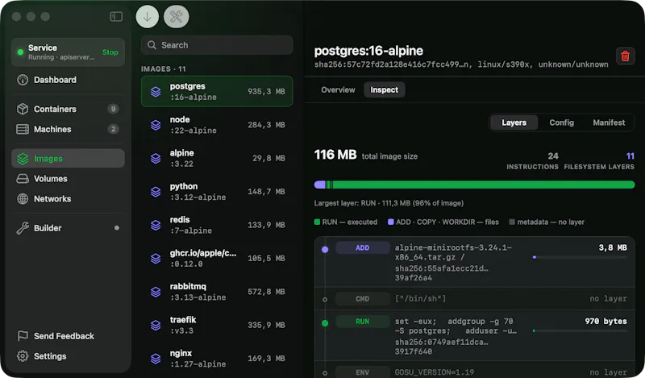
Task: Open Settings from the sidebar
Action: click(x=68, y=356)
